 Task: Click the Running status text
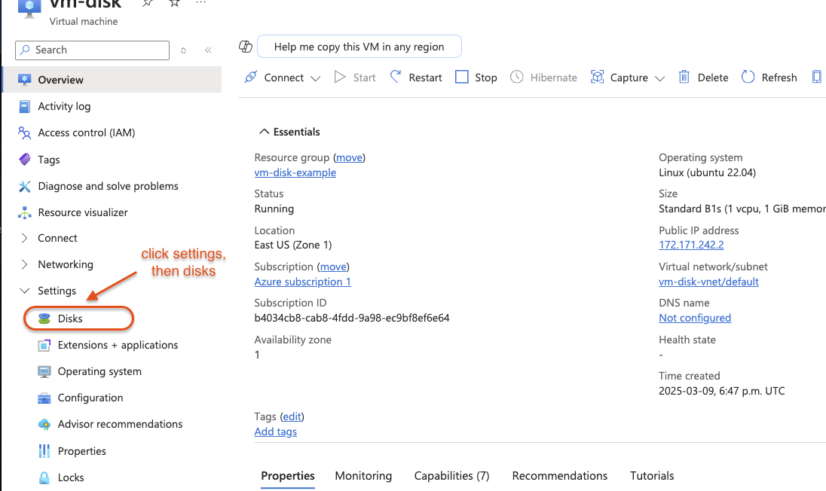274,209
